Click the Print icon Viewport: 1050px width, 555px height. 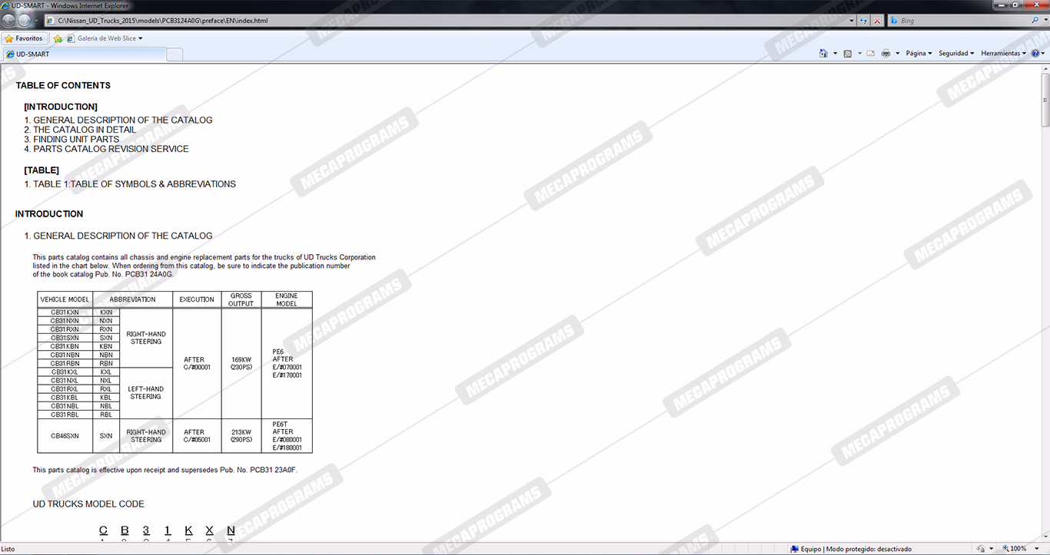pos(886,54)
